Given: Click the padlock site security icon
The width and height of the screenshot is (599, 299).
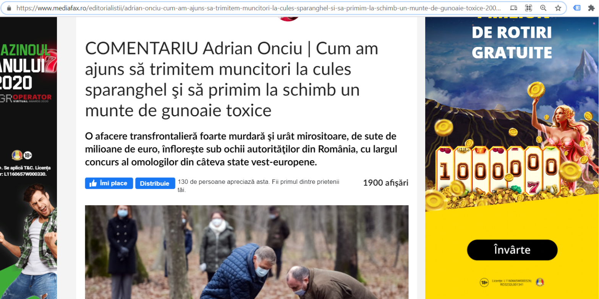Looking at the screenshot, I should 9,8.
